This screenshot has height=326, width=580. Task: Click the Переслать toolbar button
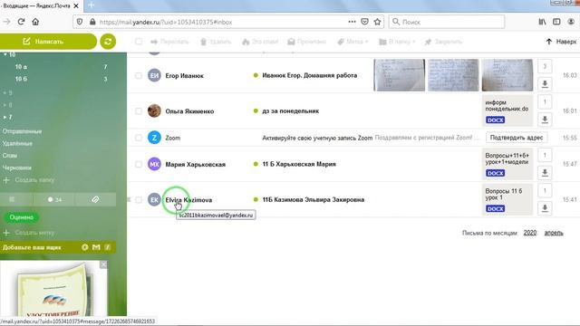[169, 42]
